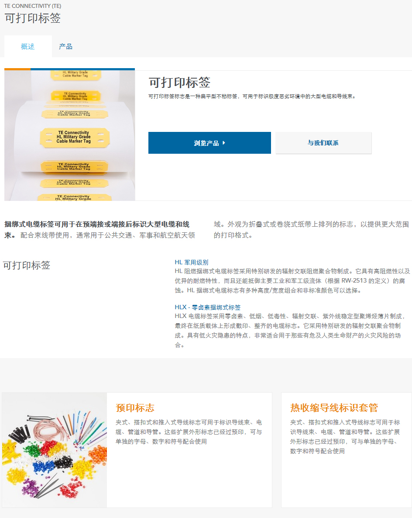Open the HL 军用级别 link

(x=192, y=262)
